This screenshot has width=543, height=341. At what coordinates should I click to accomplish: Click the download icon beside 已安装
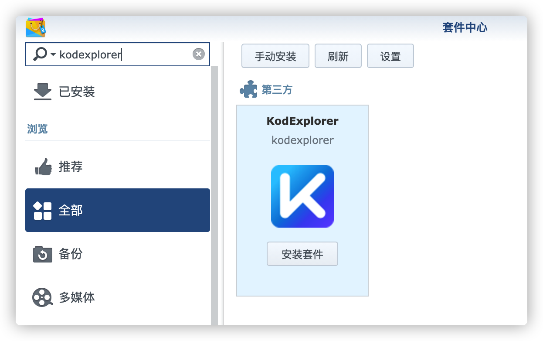pos(43,92)
